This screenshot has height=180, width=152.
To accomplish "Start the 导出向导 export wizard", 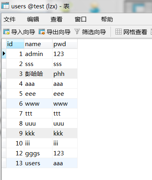I will [x=55, y=32].
